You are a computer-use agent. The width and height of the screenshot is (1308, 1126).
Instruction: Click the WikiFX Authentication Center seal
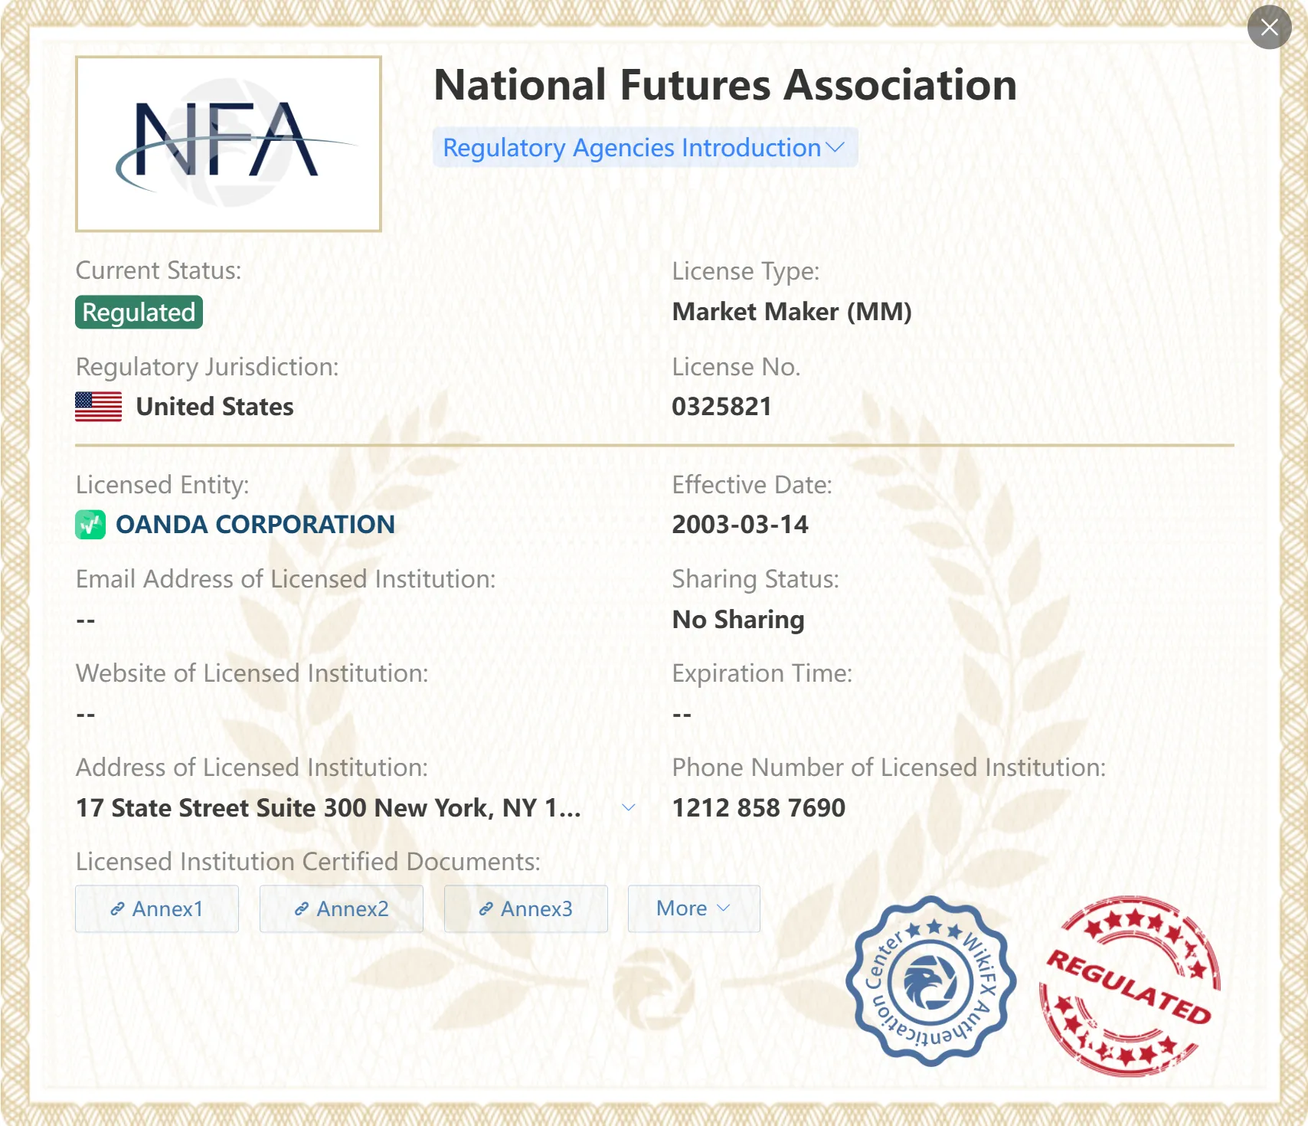click(x=931, y=981)
